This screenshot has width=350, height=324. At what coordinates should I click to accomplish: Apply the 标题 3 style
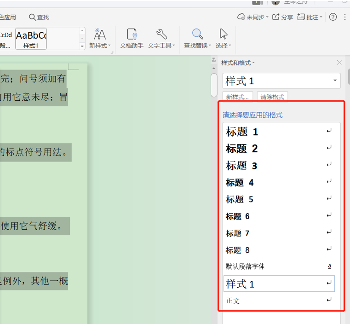pyautogui.click(x=279, y=165)
